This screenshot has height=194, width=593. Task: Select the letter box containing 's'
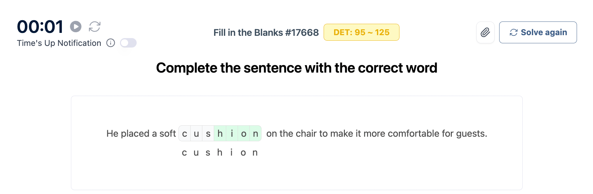(x=208, y=133)
